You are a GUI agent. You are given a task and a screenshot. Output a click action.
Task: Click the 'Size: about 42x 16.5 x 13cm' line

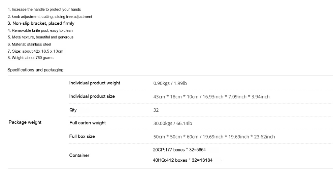(x=35, y=51)
